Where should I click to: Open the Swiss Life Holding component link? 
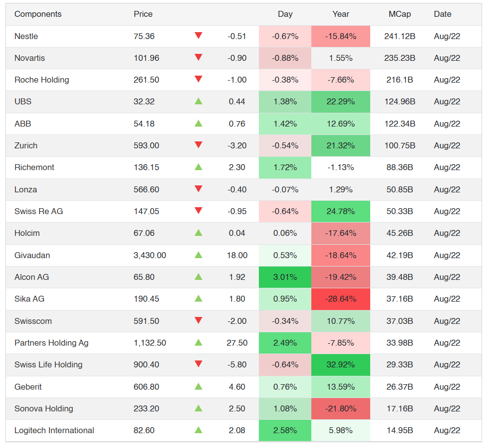click(49, 364)
